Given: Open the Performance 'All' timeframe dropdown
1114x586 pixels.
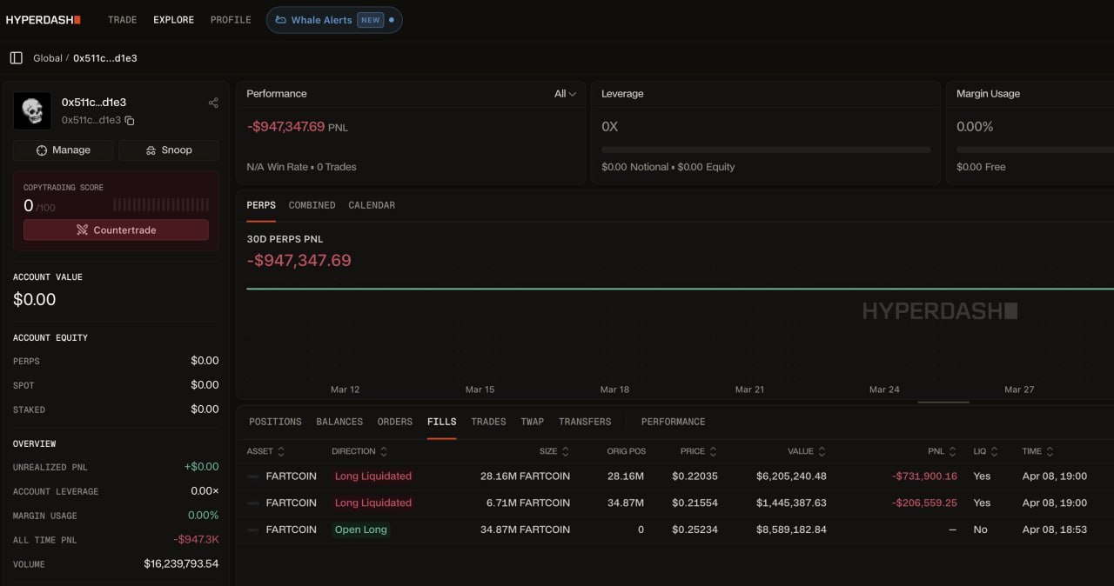Looking at the screenshot, I should click(x=565, y=94).
